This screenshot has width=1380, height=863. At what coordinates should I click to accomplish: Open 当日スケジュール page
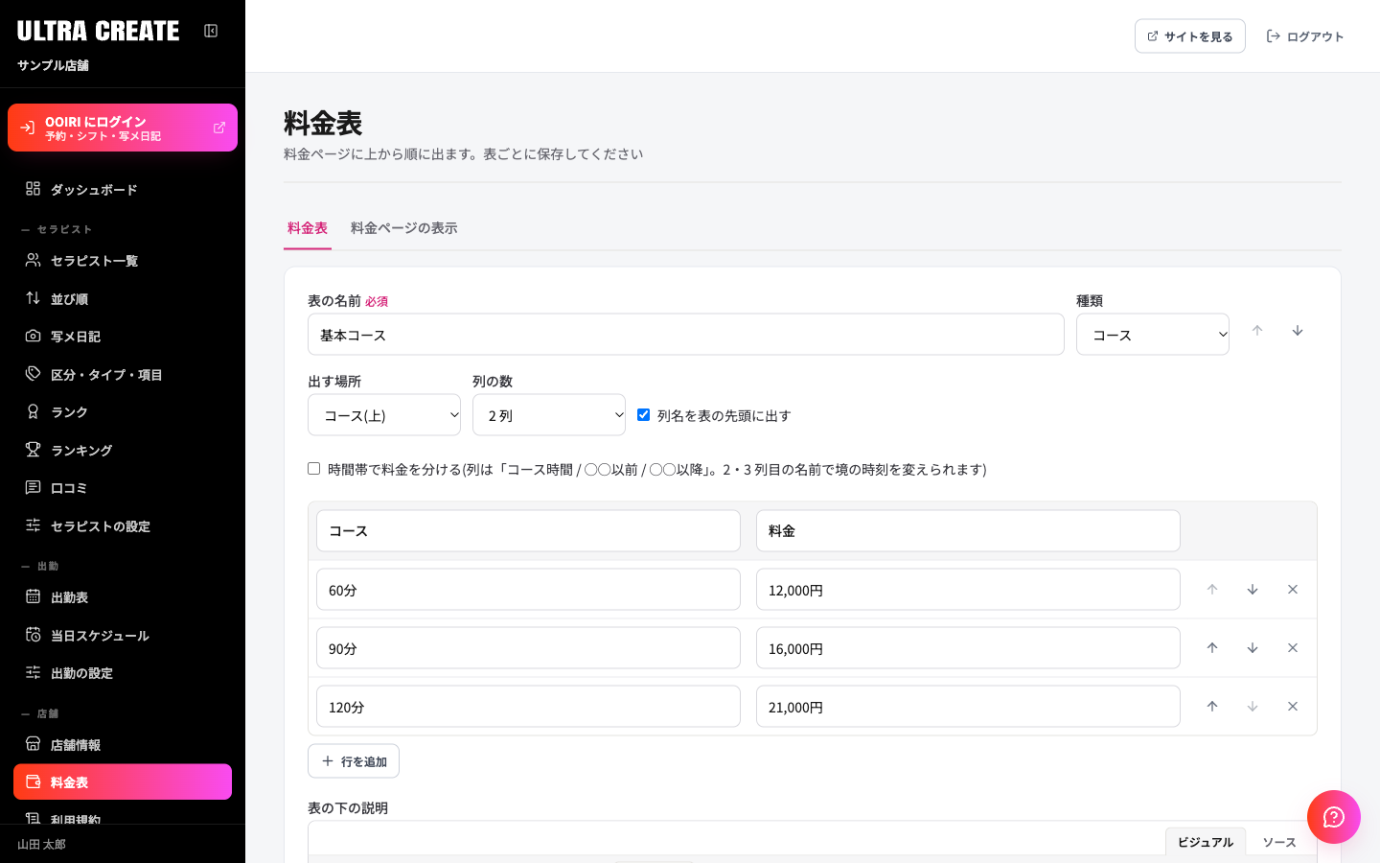pos(123,636)
